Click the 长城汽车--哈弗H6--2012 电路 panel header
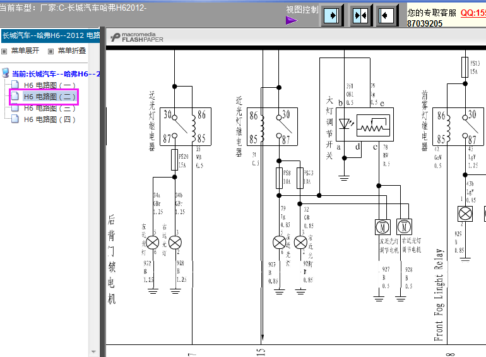The image size is (486, 357). coord(50,35)
